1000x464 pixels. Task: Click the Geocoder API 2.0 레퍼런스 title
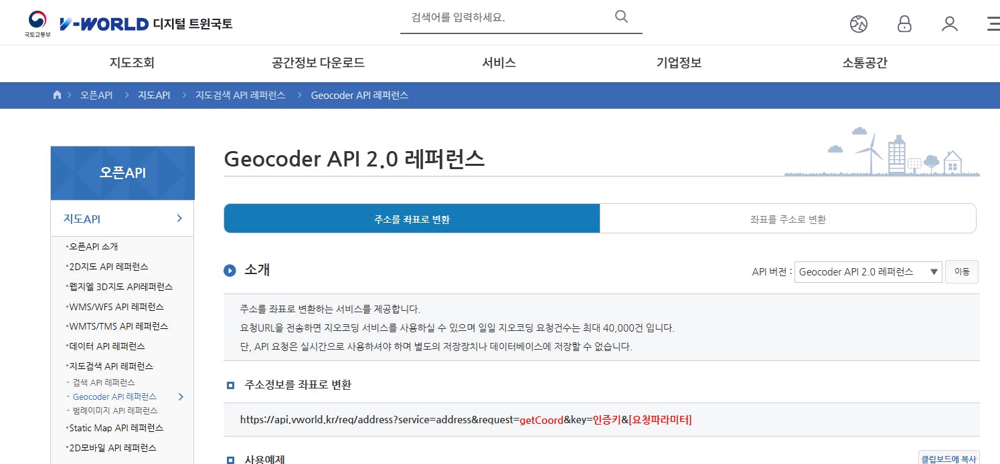[x=354, y=159]
